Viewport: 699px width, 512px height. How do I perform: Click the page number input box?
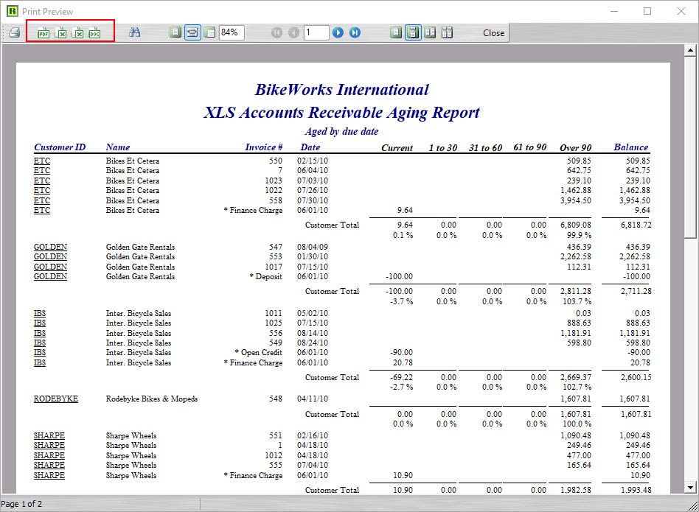(316, 32)
